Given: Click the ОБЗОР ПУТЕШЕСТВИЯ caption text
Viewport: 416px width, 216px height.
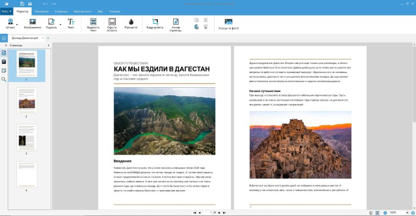Looking at the screenshot, I should [x=131, y=63].
